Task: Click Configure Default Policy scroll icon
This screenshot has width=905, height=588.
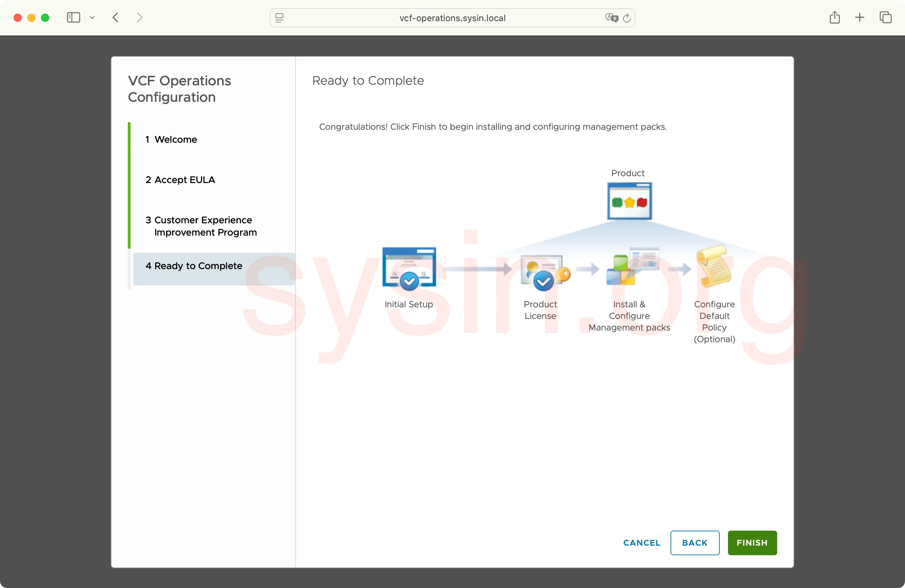Action: [714, 266]
